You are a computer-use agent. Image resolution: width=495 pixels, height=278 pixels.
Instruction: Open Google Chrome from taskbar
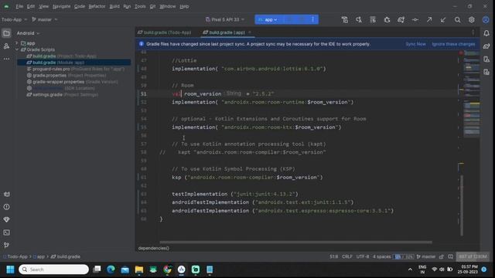[x=167, y=270]
